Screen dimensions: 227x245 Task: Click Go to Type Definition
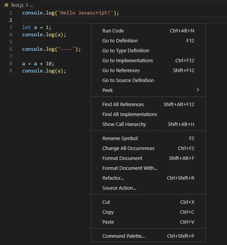point(148,51)
